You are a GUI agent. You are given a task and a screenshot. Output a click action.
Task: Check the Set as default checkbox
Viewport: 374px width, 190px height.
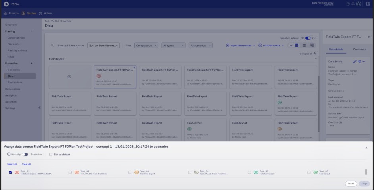coord(51,155)
